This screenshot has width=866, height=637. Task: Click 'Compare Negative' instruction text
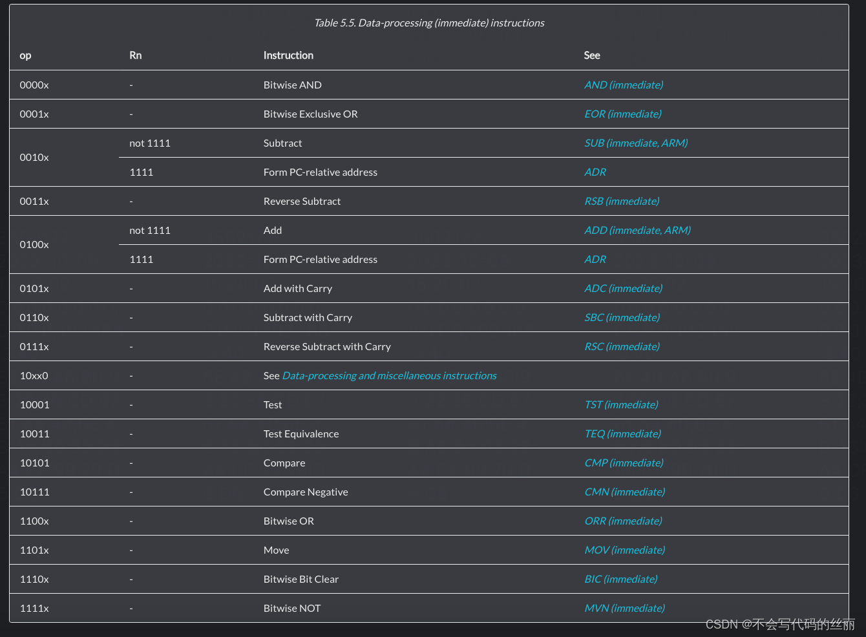pos(306,492)
